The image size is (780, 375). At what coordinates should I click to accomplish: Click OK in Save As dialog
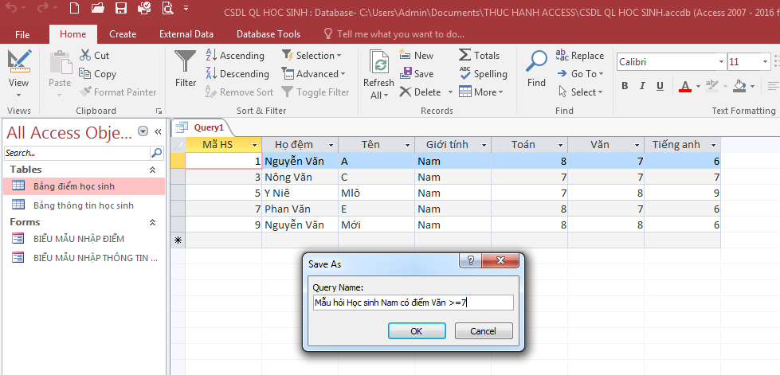pyautogui.click(x=417, y=330)
